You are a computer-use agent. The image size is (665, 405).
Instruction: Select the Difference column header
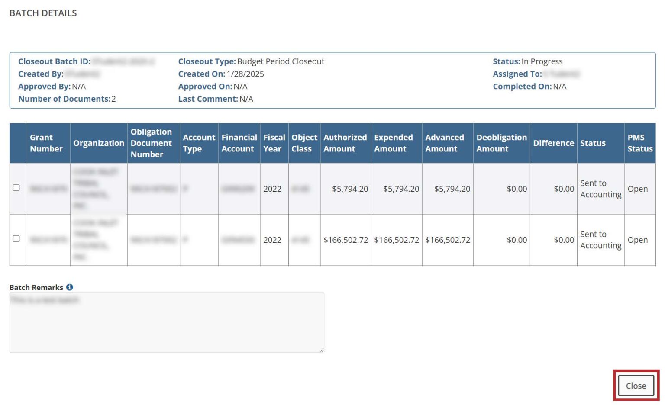(553, 143)
